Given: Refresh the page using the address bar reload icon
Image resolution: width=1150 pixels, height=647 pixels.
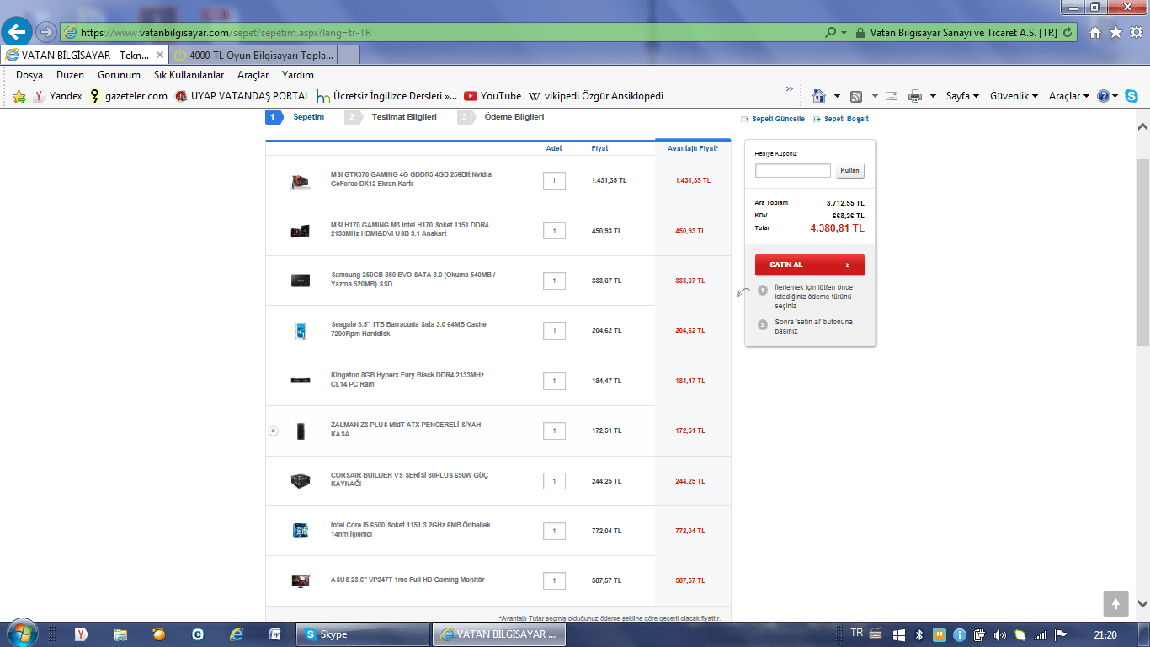Looking at the screenshot, I should 1068,33.
